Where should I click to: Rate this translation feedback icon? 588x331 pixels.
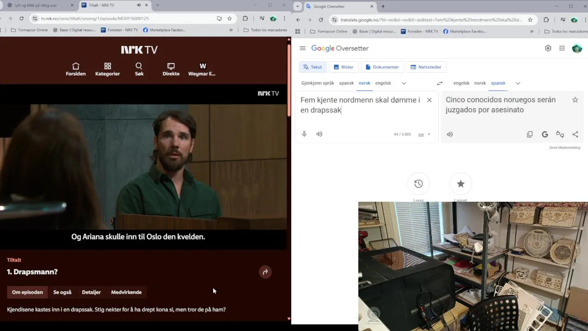[560, 134]
